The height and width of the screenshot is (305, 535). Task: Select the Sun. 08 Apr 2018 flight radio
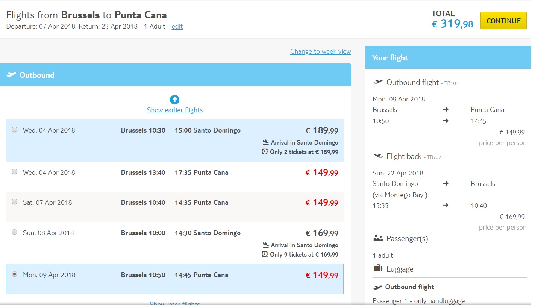click(x=14, y=232)
